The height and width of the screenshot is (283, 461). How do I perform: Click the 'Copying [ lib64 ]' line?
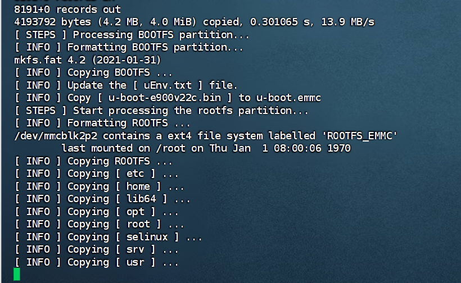pos(102,199)
